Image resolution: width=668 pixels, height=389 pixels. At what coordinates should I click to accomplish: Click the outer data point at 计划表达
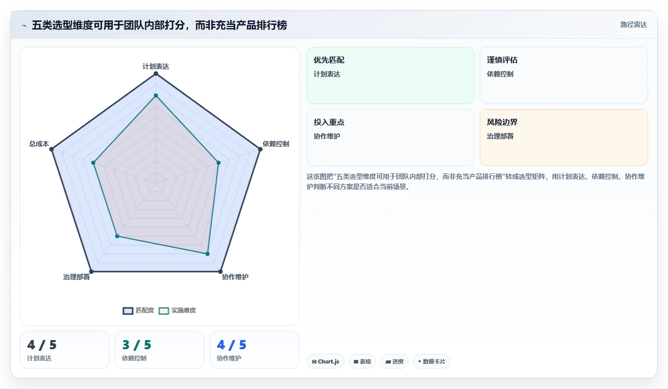coord(156,74)
